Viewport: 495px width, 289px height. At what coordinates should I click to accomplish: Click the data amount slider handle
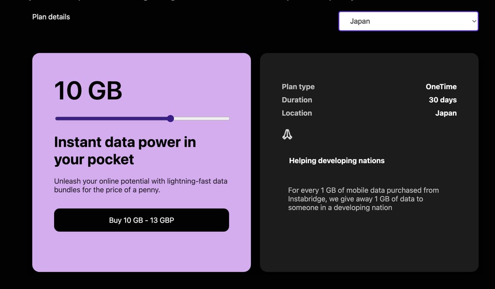point(171,119)
